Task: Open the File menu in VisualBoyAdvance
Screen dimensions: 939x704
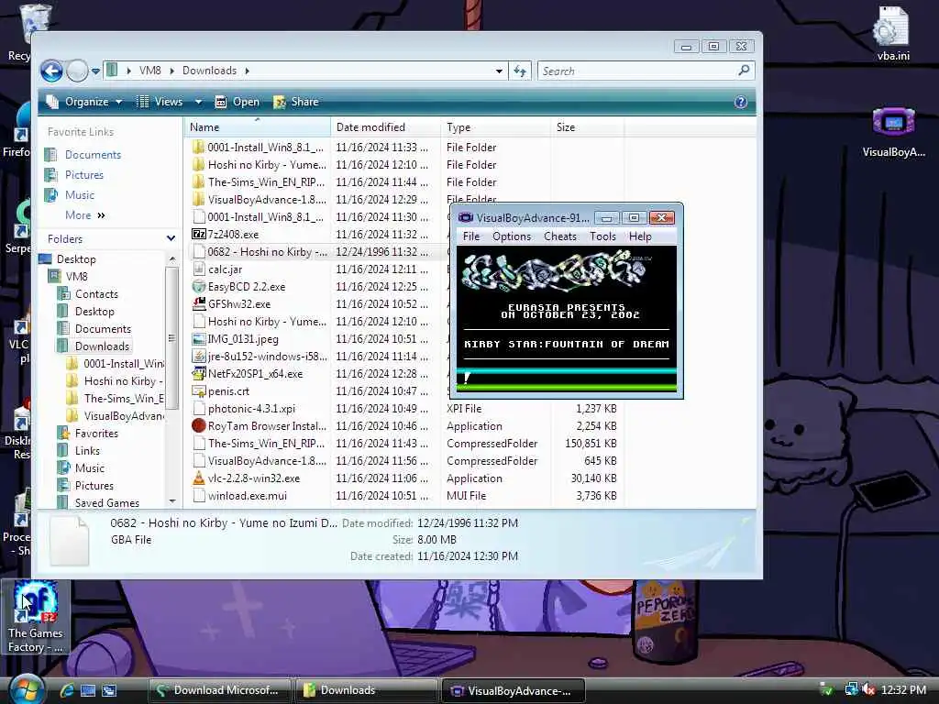Action: pos(470,236)
